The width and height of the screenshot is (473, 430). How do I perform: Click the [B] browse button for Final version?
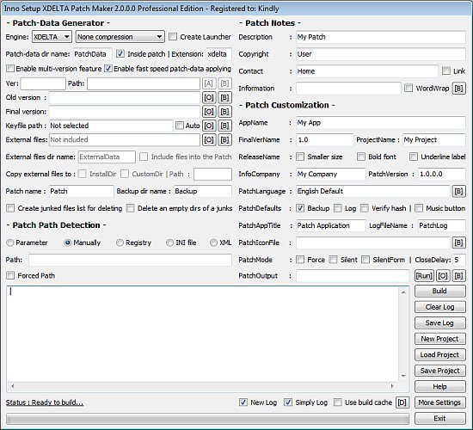pos(224,112)
